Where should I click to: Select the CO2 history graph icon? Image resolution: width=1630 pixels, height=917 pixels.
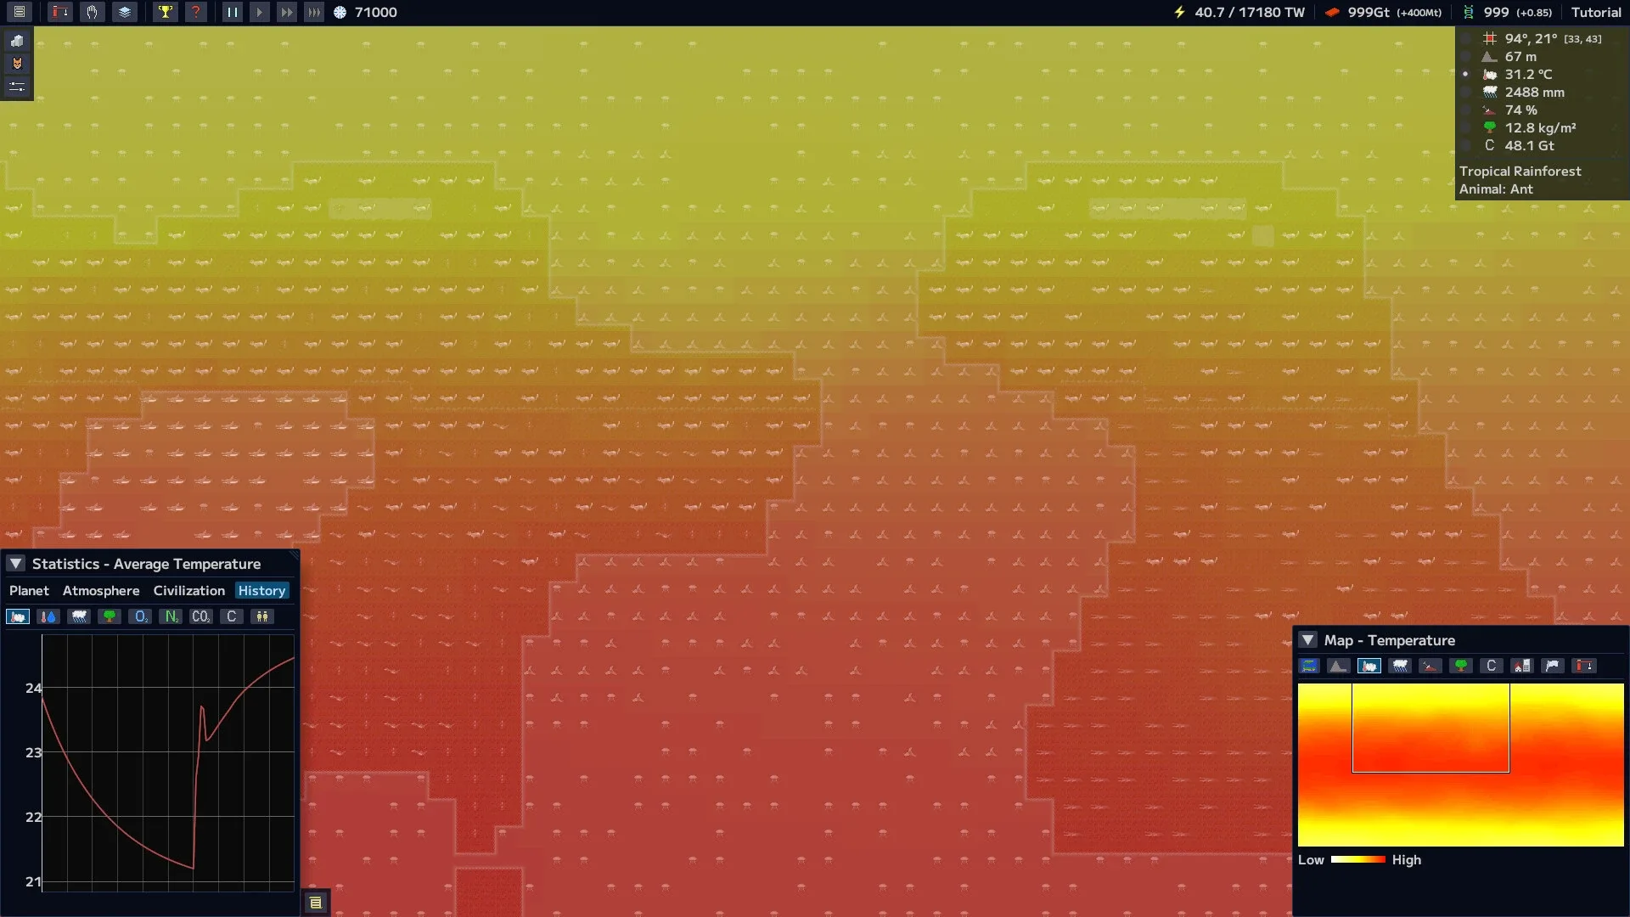[200, 616]
